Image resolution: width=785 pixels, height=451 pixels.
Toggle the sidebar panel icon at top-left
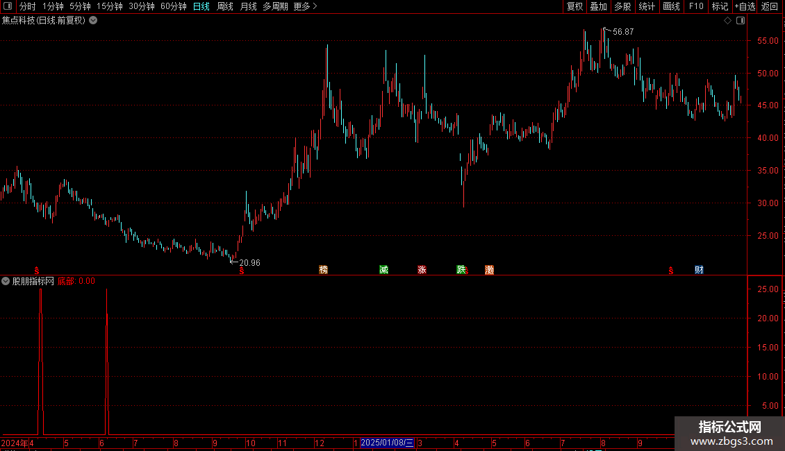click(8, 6)
